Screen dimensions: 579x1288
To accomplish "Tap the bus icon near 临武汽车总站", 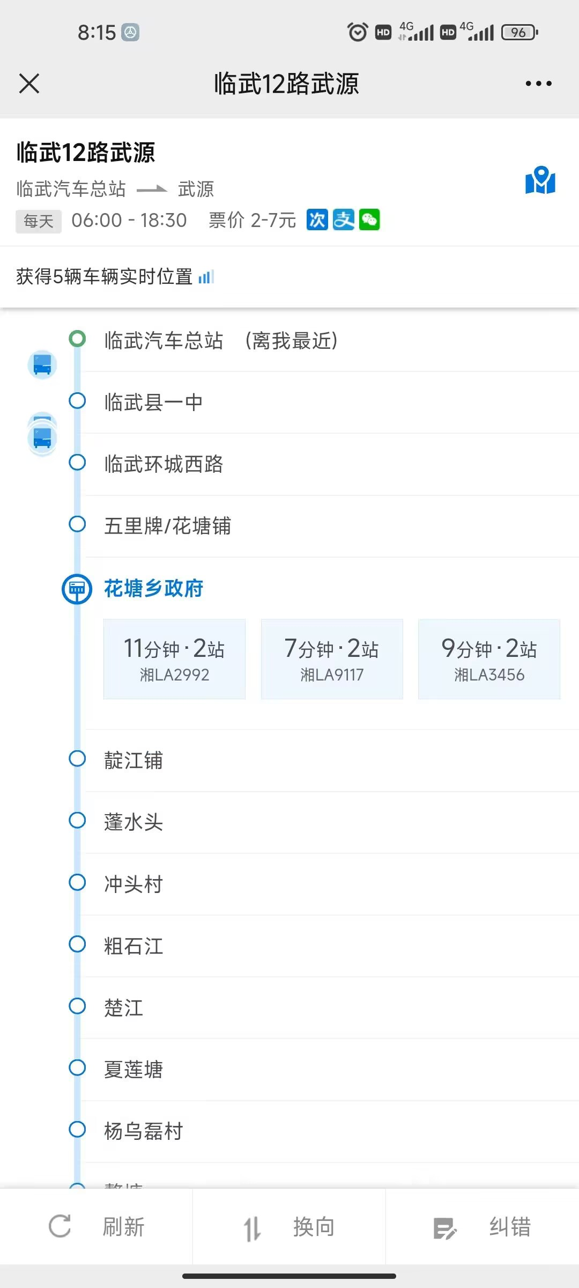I will point(42,364).
